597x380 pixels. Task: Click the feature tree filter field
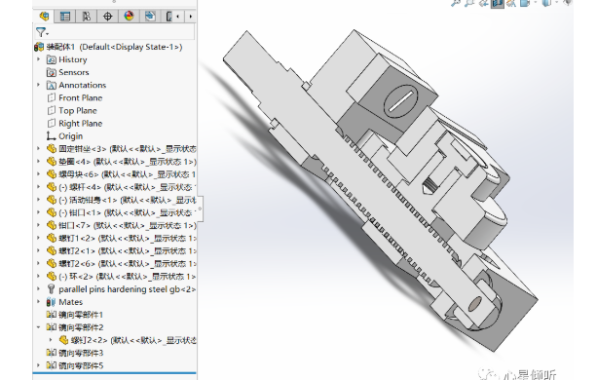[114, 32]
